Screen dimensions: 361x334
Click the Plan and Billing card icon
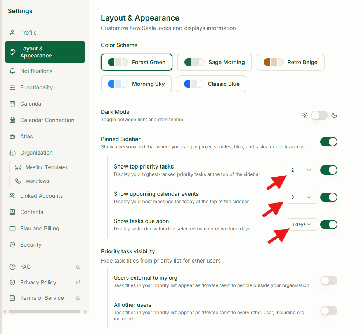coord(12,228)
